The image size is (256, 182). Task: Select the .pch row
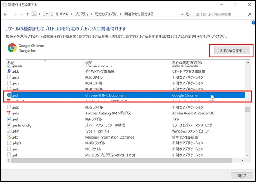pos(125,83)
